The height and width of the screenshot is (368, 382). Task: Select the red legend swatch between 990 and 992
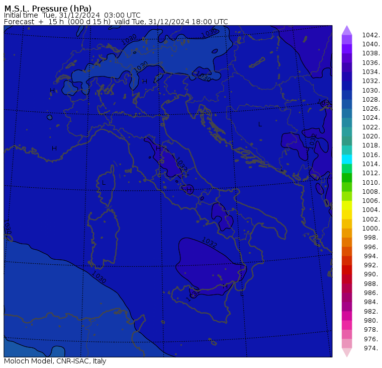(x=347, y=270)
